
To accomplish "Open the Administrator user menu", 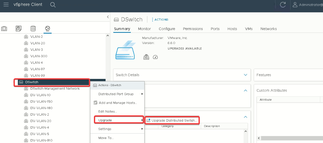I will [x=308, y=5].
